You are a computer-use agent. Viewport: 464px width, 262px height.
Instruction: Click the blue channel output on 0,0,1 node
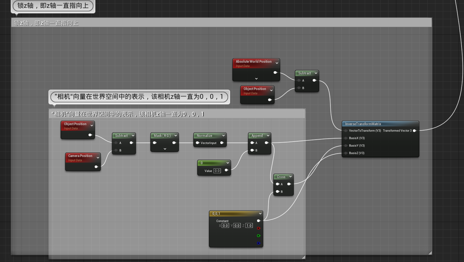(x=259, y=243)
